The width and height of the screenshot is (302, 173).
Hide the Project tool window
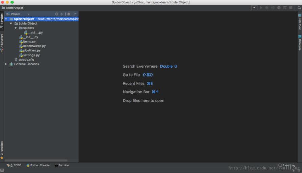(75, 14)
